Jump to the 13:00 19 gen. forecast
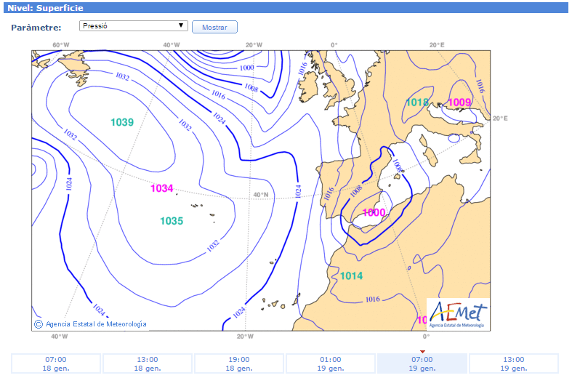This screenshot has width=572, height=378. pos(514,363)
